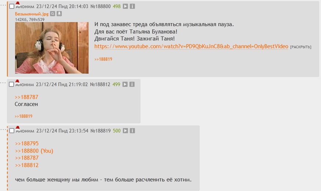Follow the >>188800 (You) reply link

[x=34, y=151]
